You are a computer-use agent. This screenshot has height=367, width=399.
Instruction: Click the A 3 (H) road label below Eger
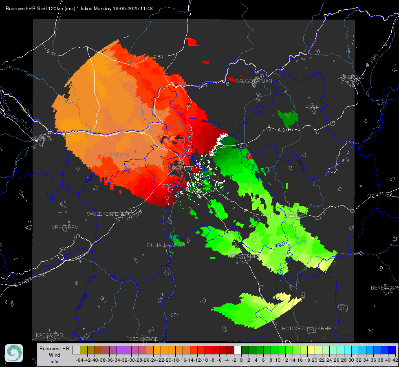[x=285, y=130]
